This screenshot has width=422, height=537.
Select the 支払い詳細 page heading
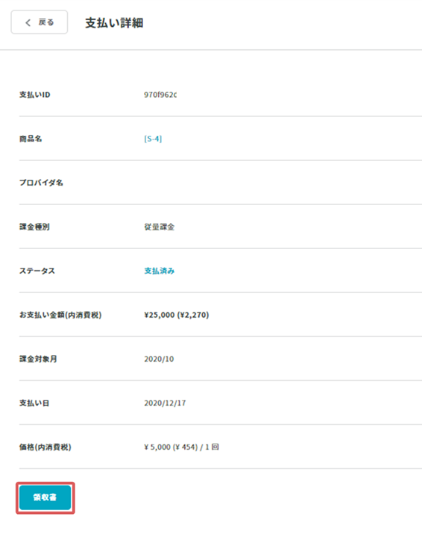click(114, 23)
